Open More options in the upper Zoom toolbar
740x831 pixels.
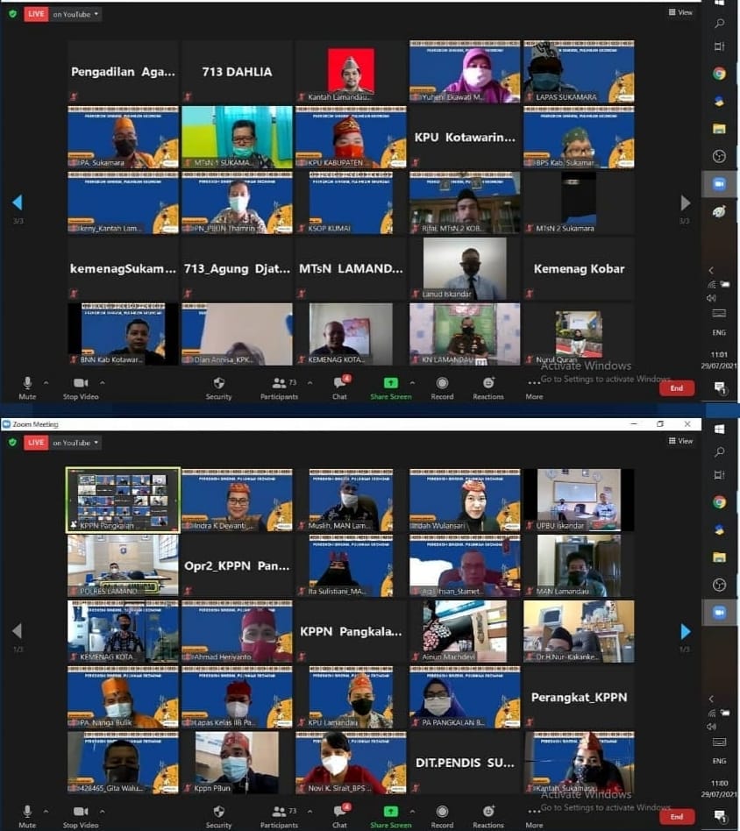(x=534, y=387)
